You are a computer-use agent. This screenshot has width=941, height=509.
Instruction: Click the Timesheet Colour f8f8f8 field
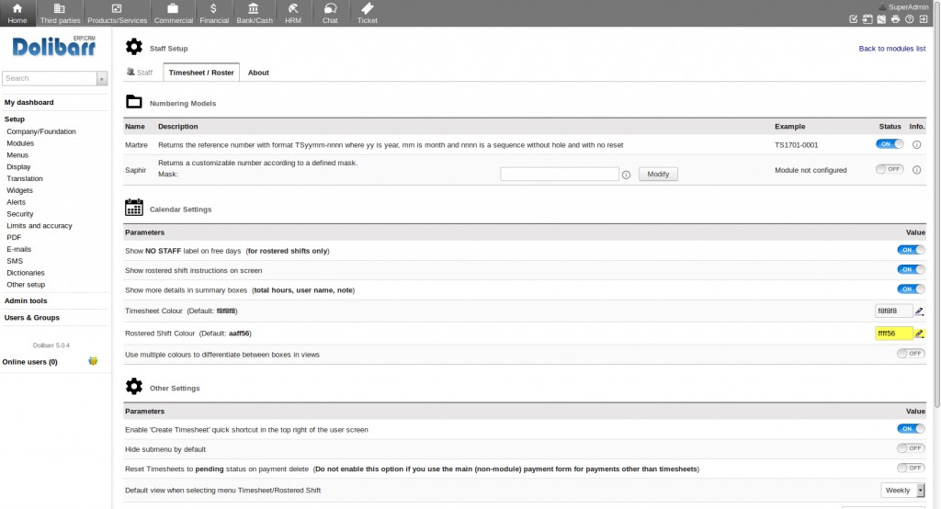click(x=893, y=311)
